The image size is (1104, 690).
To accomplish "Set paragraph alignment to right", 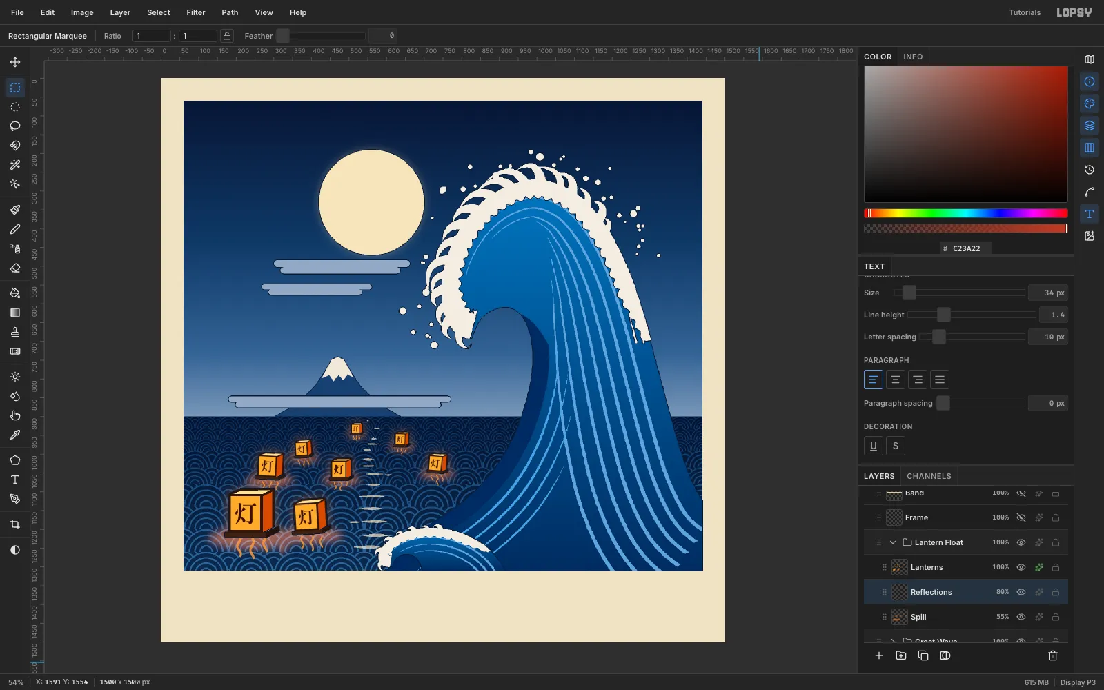I will pos(918,379).
